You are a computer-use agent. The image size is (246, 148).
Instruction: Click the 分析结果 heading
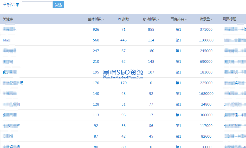(x=11, y=5)
